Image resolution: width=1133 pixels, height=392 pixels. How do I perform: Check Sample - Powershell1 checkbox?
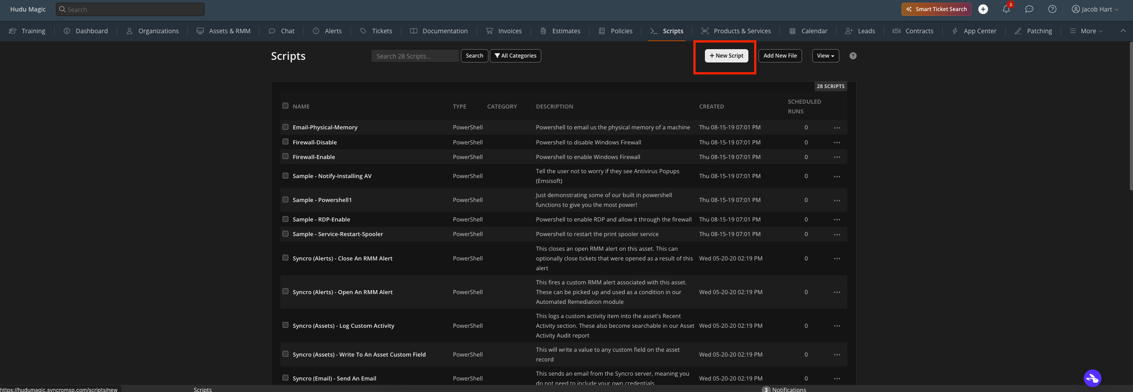point(285,200)
